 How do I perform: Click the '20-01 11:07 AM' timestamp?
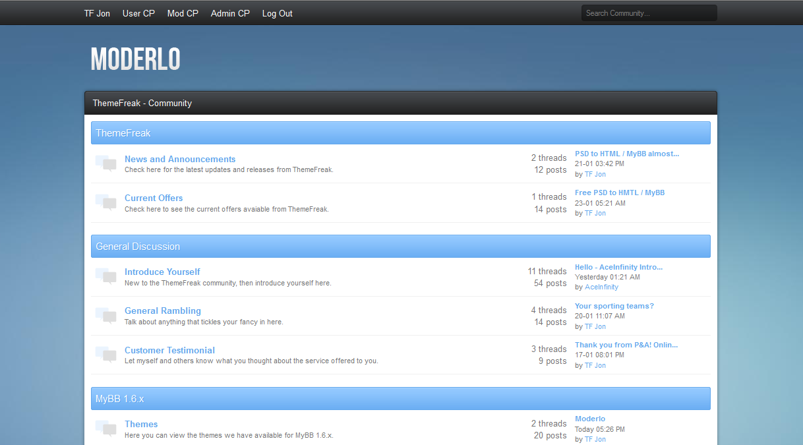click(600, 316)
